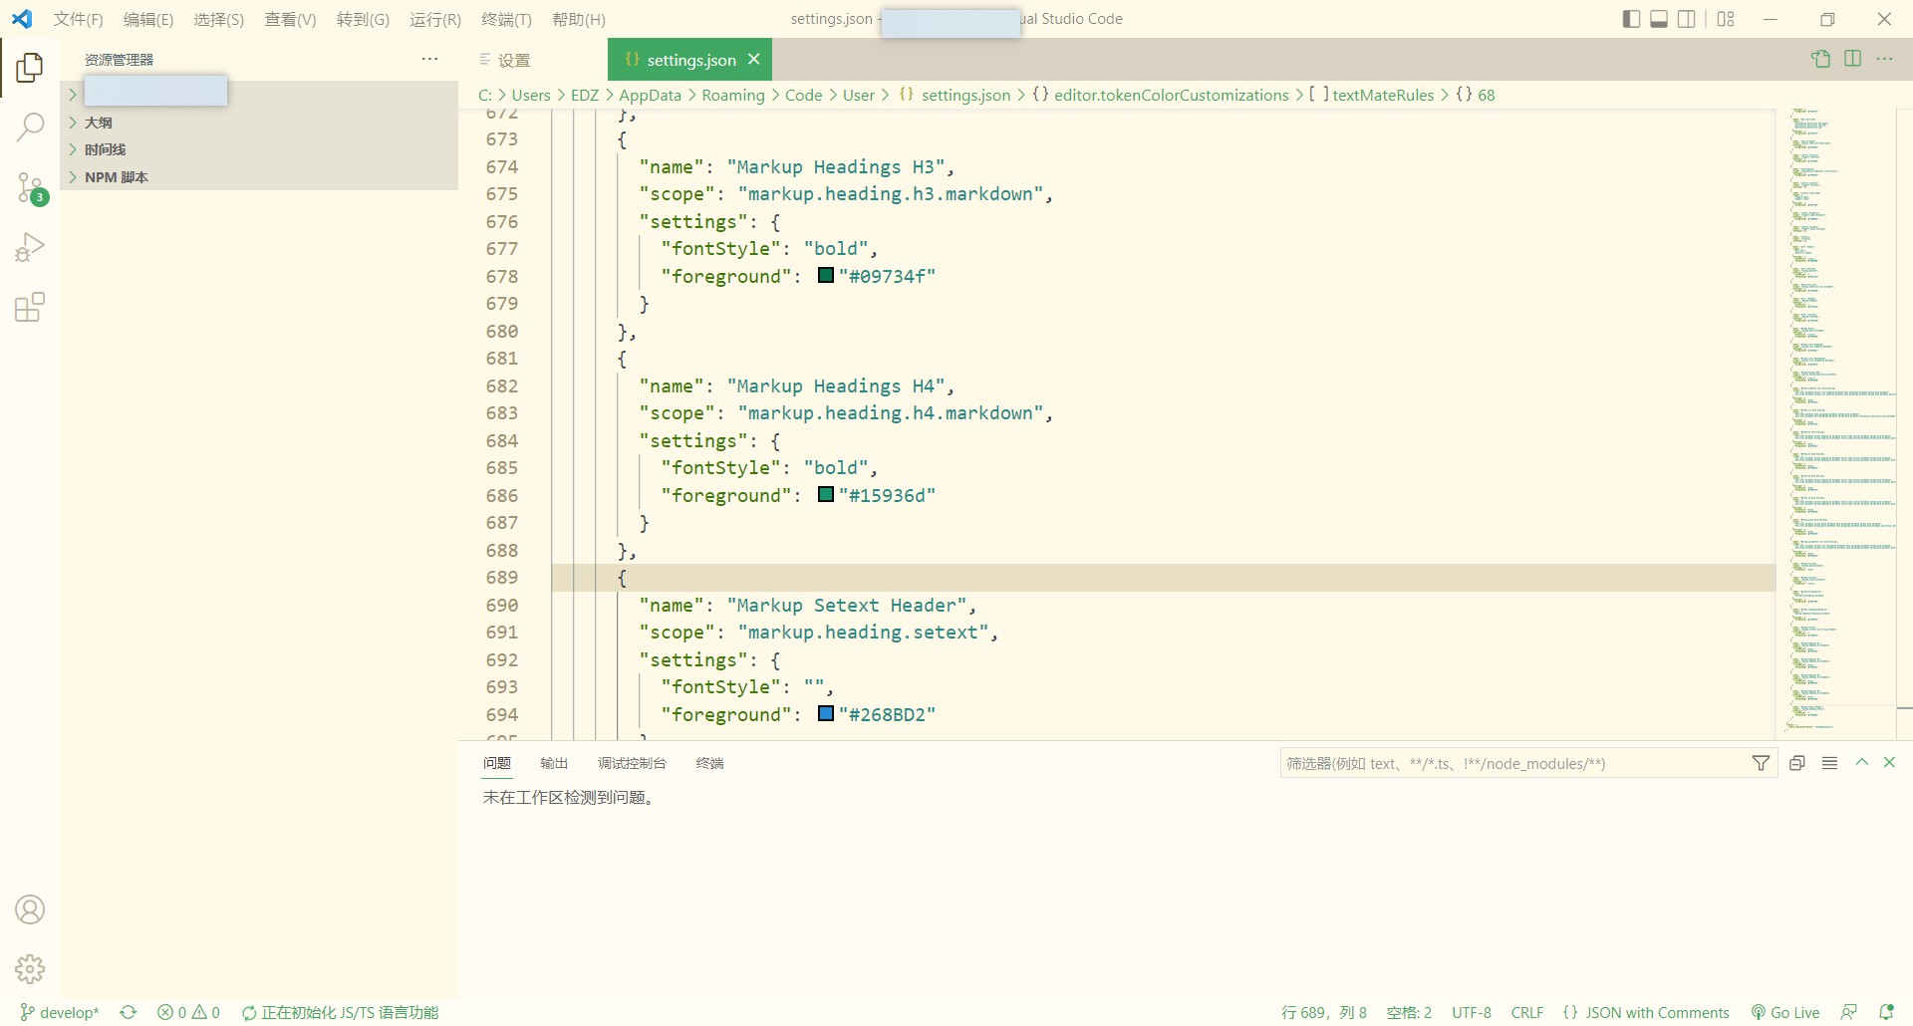Click develop* branch in status bar
The height and width of the screenshot is (1026, 1913).
coord(60,1012)
